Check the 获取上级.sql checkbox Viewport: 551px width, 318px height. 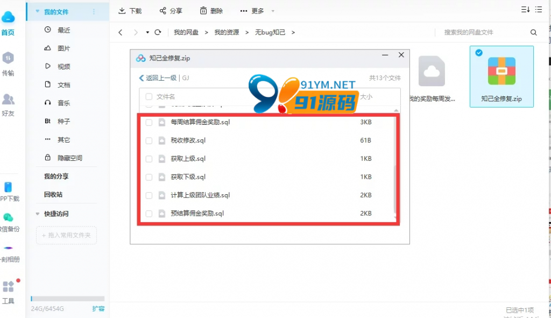[149, 159]
